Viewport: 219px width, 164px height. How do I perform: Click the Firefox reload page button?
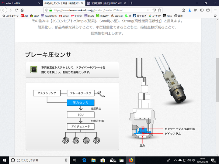coord(16,10)
